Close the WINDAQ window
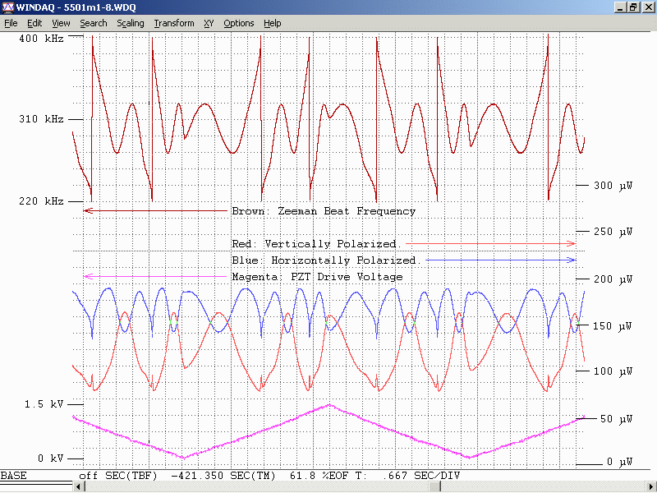The height and width of the screenshot is (493, 657). (x=647, y=7)
